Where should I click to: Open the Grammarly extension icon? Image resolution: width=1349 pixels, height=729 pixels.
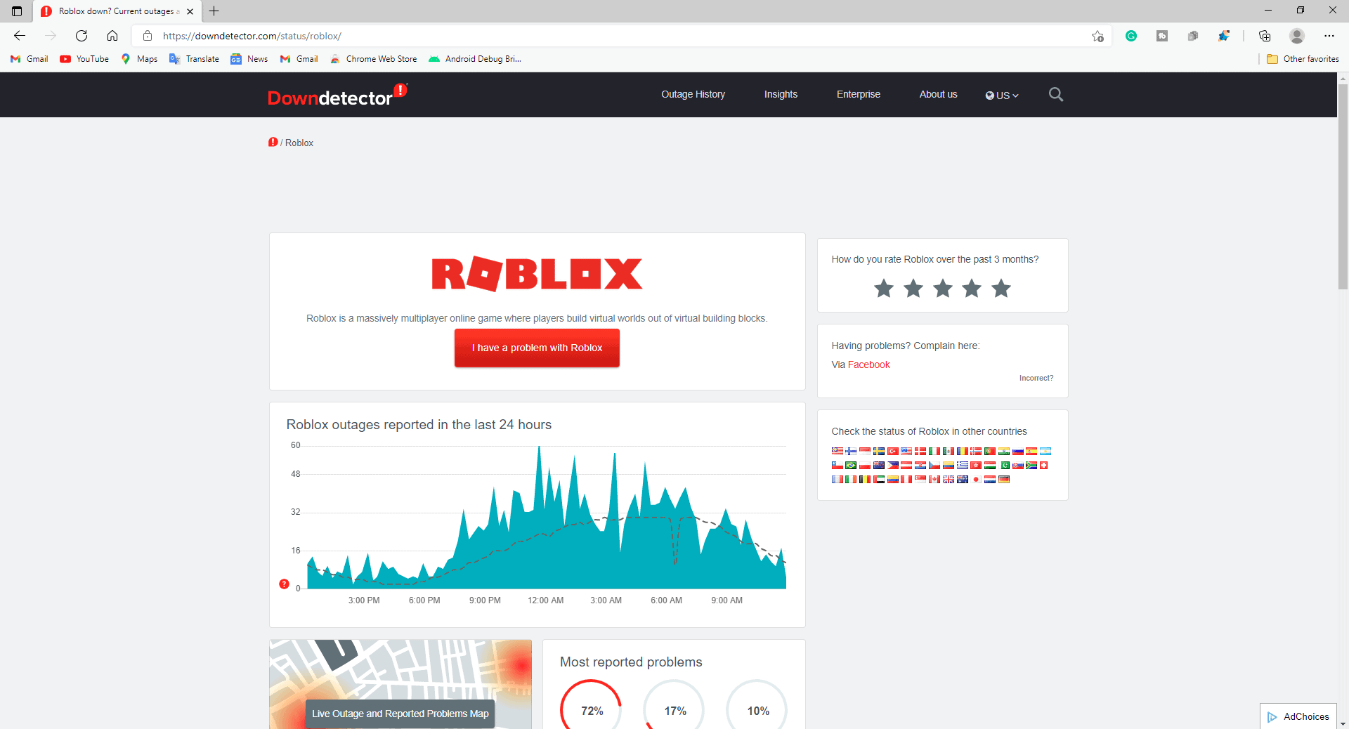(x=1131, y=36)
